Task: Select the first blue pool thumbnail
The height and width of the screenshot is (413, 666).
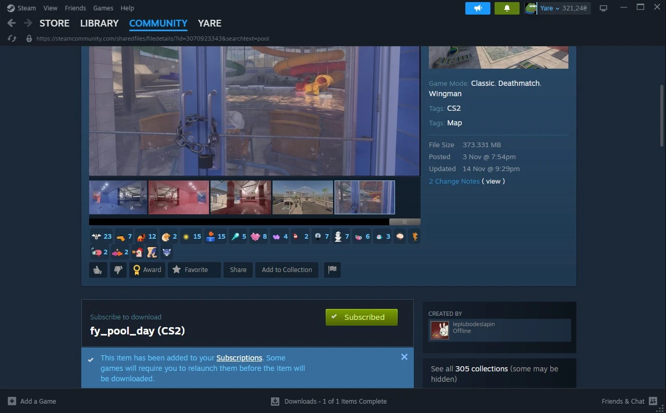Action: point(118,197)
